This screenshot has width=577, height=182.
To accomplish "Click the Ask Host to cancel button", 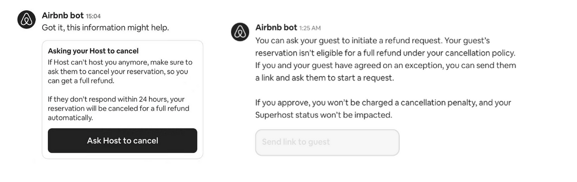I will [x=122, y=141].
